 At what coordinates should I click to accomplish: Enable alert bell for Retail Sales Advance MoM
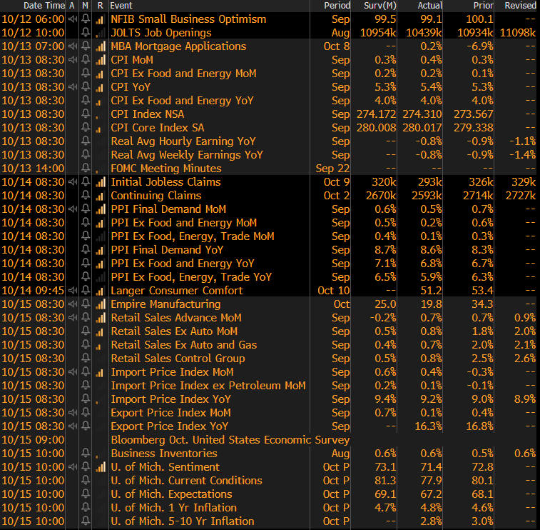[x=86, y=318]
